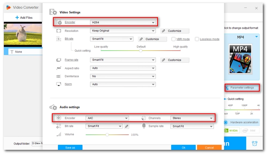Viewport: 267px width, 154px height.
Task: Expand the Channels Stereo dropdown
Action: pyautogui.click(x=192, y=118)
